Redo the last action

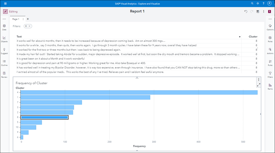pyautogui.click(x=252, y=12)
